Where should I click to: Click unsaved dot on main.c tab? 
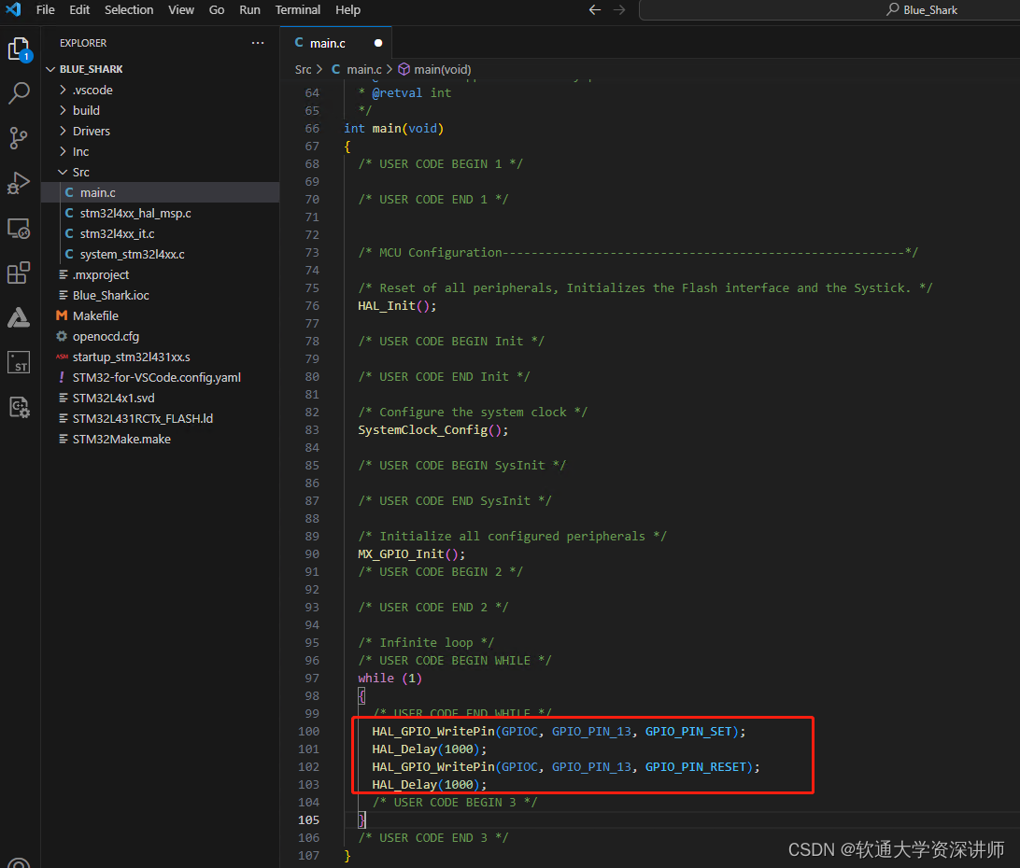[x=378, y=43]
